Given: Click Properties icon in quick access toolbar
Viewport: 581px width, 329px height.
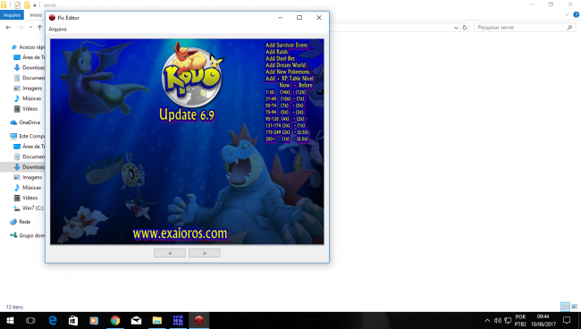Looking at the screenshot, I should tap(17, 5).
